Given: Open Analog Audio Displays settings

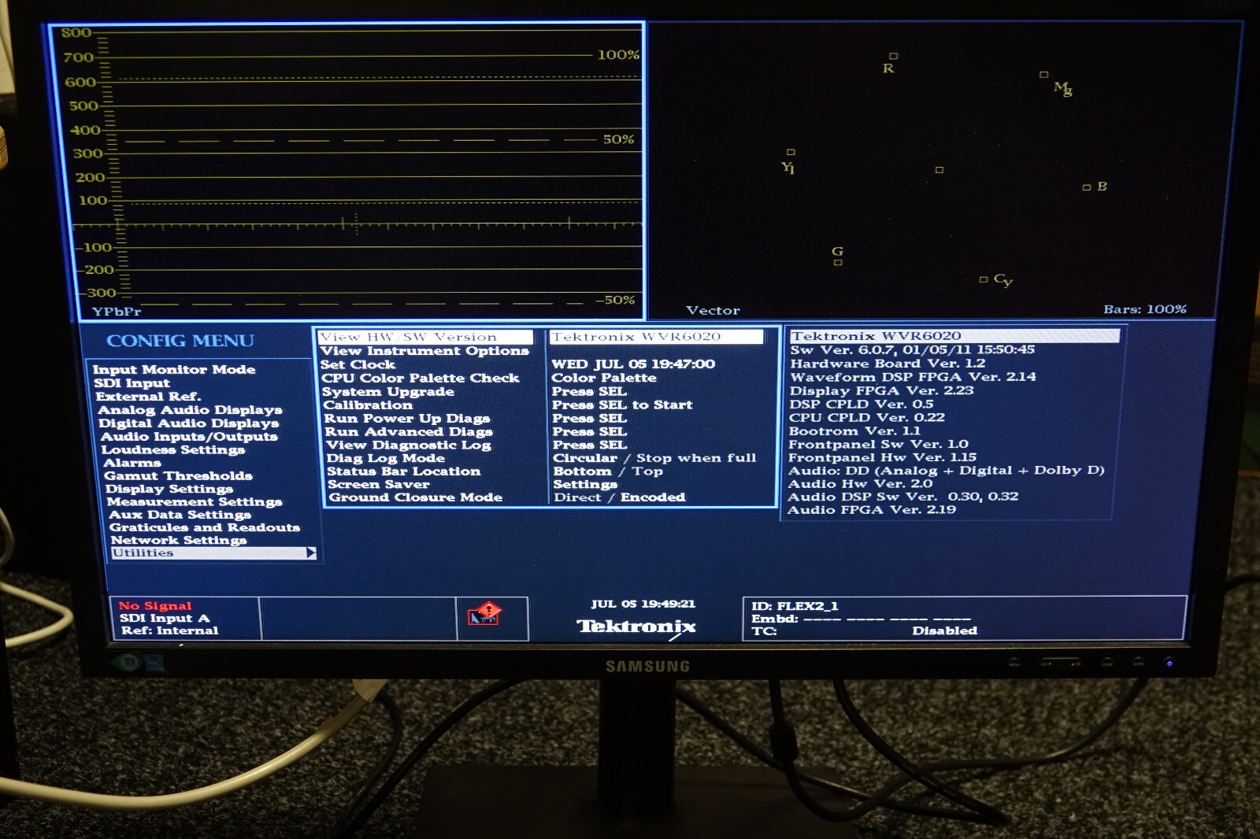Looking at the screenshot, I should [190, 410].
